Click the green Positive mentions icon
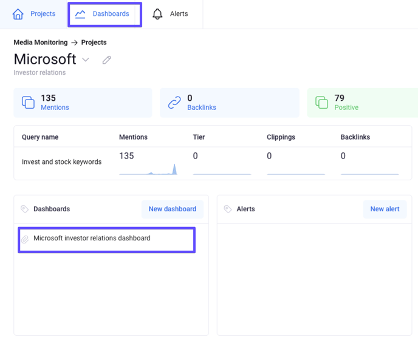 [321, 103]
